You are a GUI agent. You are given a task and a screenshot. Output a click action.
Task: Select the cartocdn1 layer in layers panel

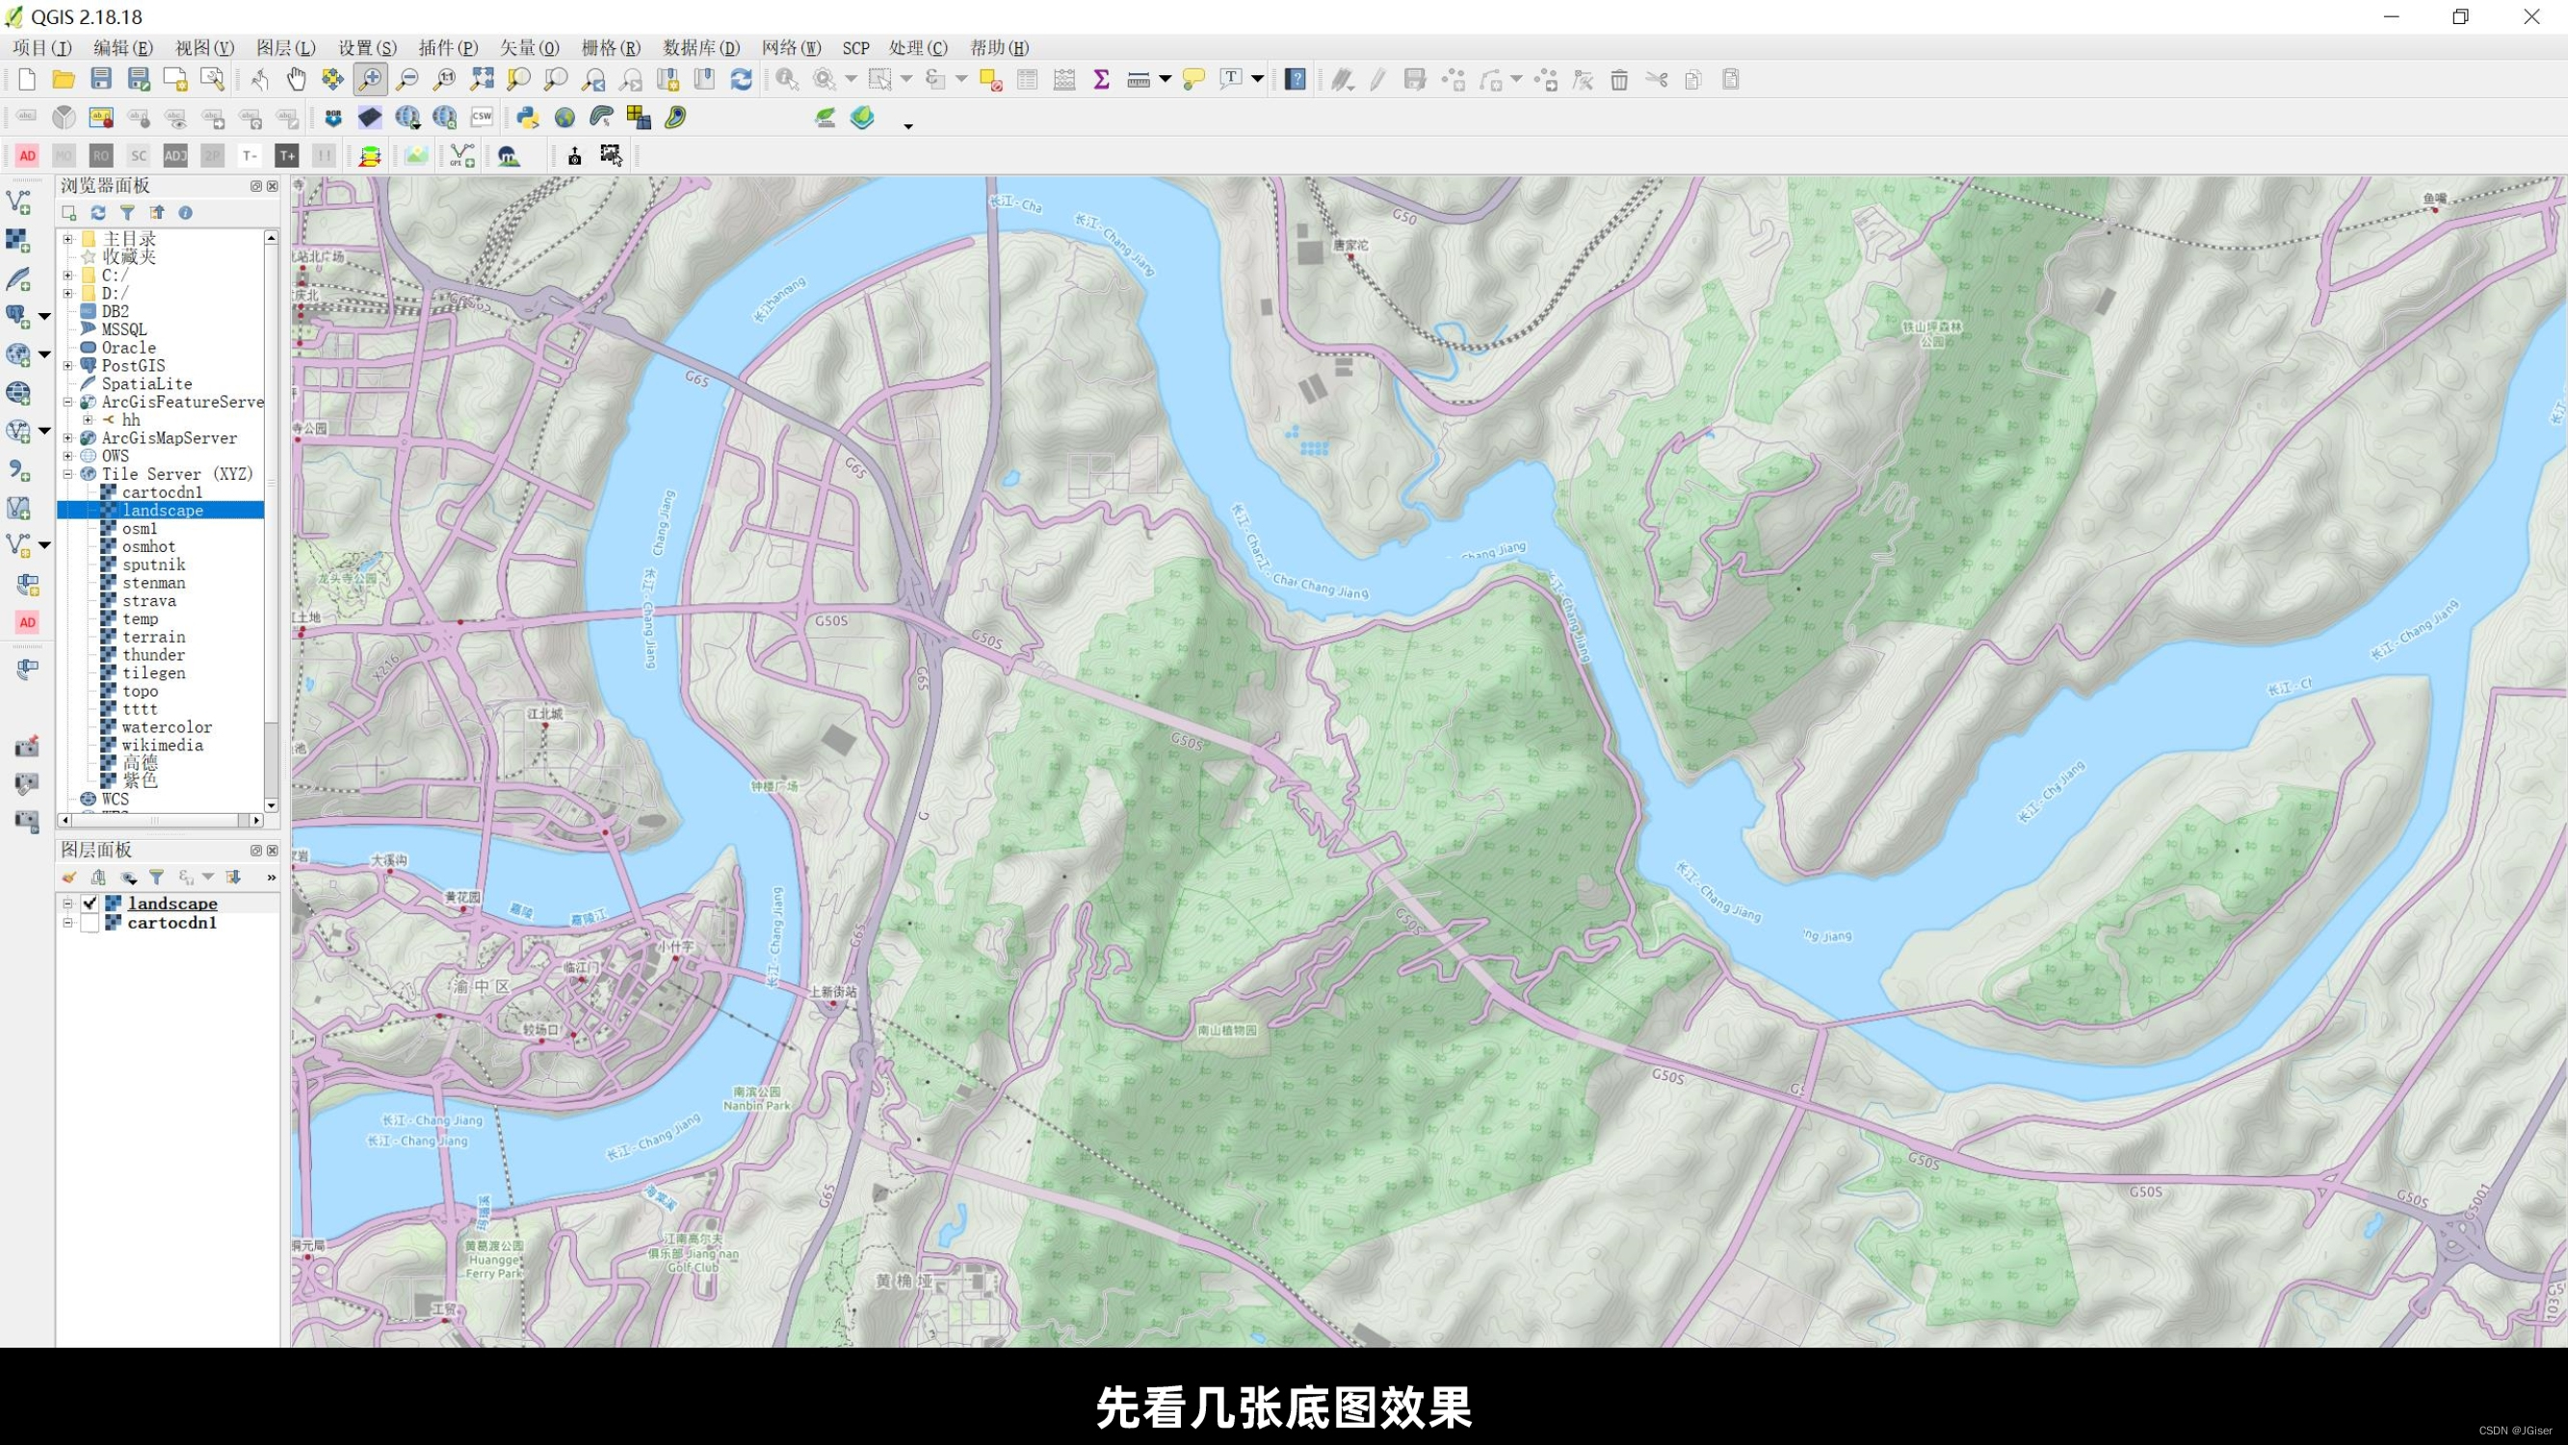tap(171, 924)
